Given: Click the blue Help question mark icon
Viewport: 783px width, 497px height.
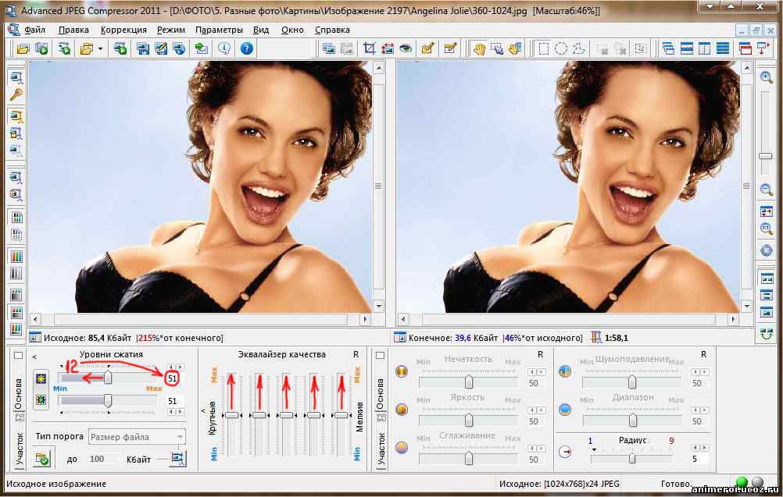Looking at the screenshot, I should click(x=247, y=48).
